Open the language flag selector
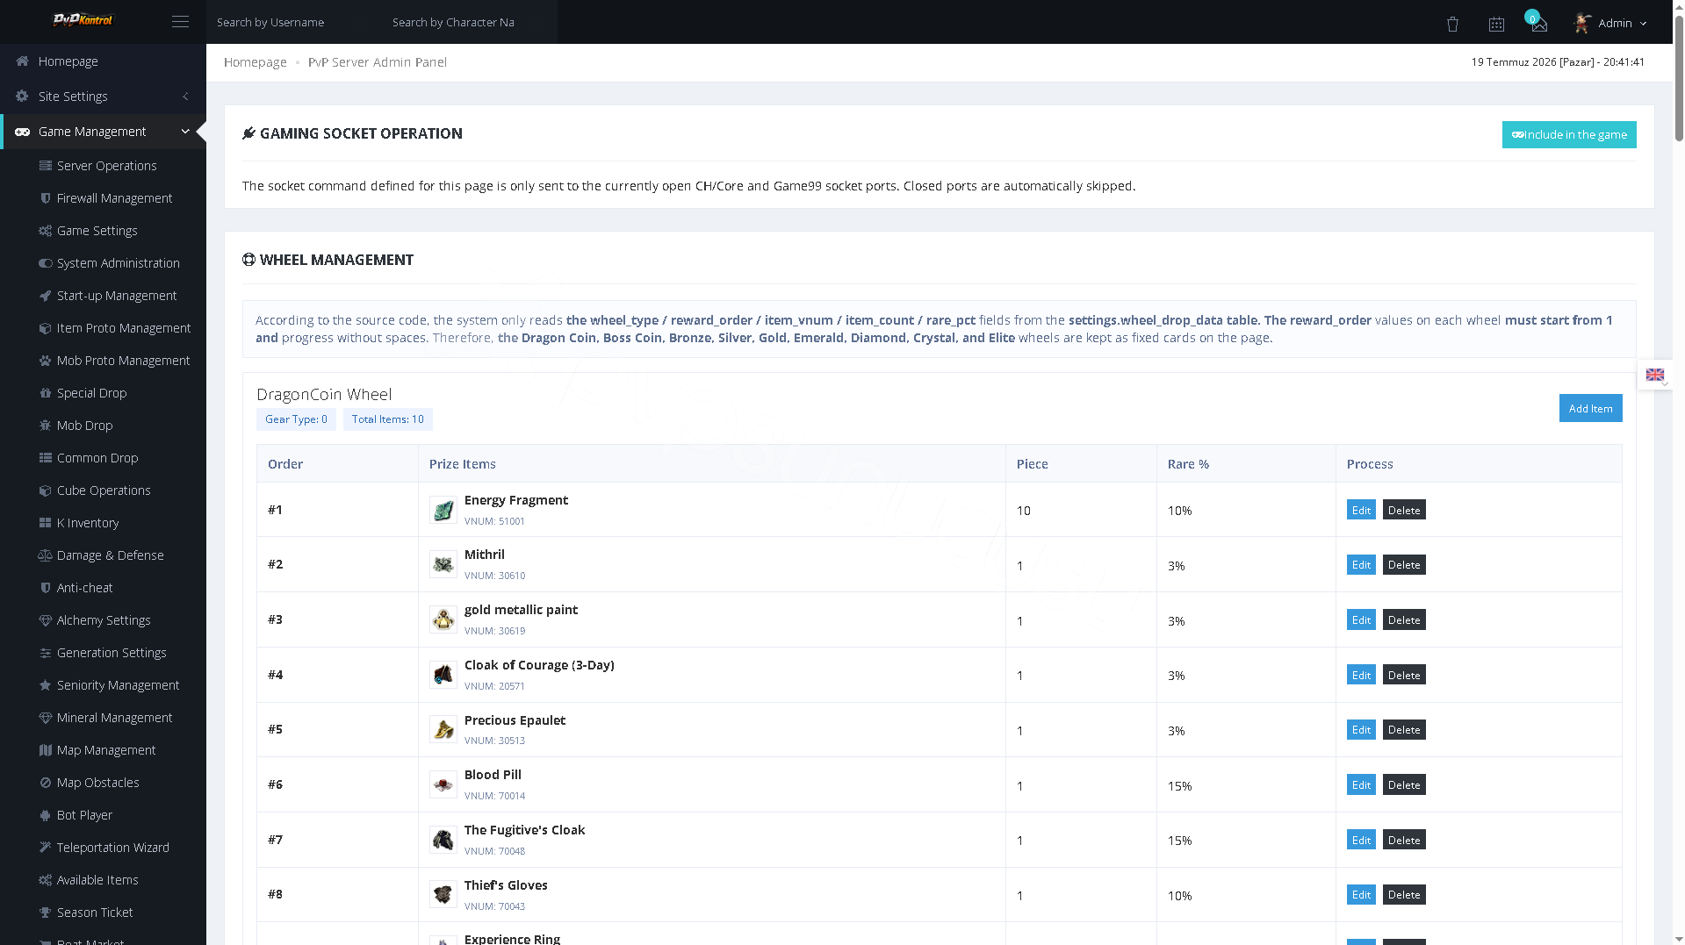Viewport: 1685px width, 945px height. (1655, 375)
